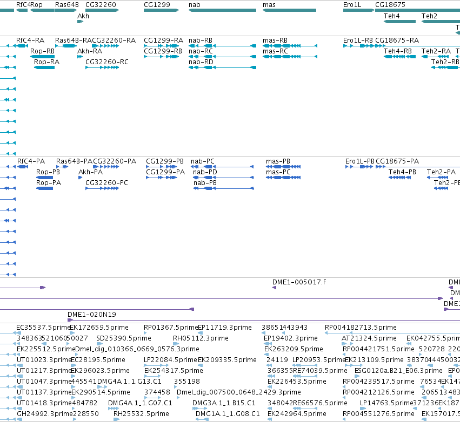
Task: Select the small Akh gene arrow
Action: click(80, 22)
